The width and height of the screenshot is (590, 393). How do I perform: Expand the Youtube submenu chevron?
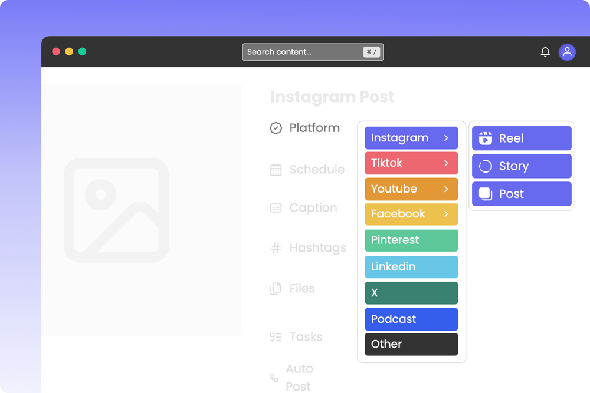(446, 189)
